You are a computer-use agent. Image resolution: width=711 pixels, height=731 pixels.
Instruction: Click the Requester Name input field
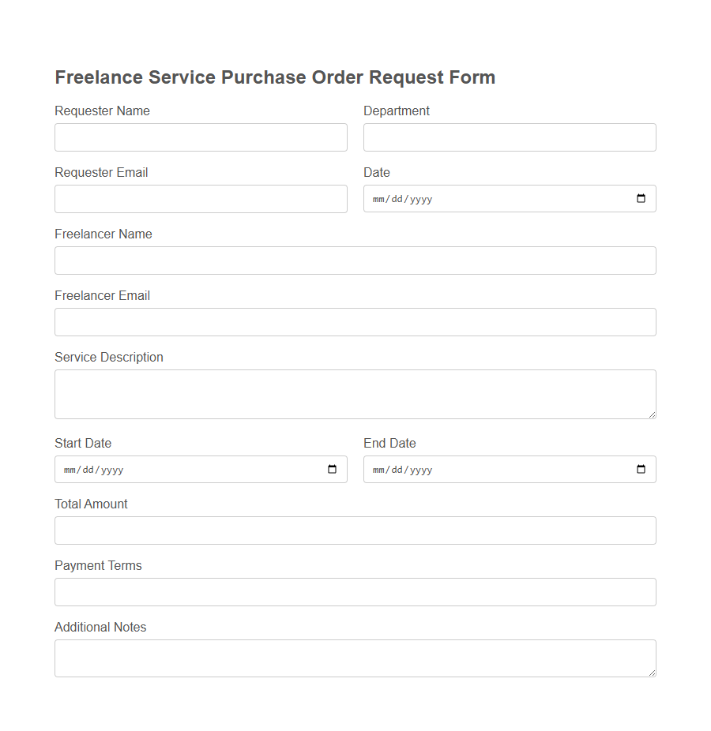pyautogui.click(x=201, y=137)
